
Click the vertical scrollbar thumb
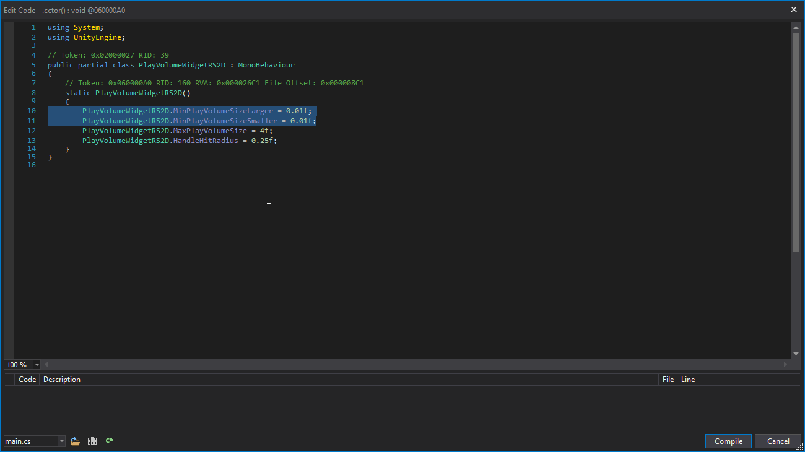click(x=796, y=142)
